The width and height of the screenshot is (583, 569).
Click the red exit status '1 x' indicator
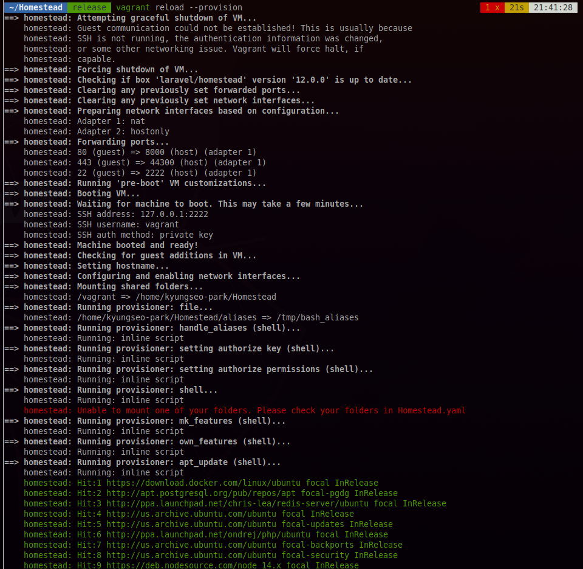492,7
